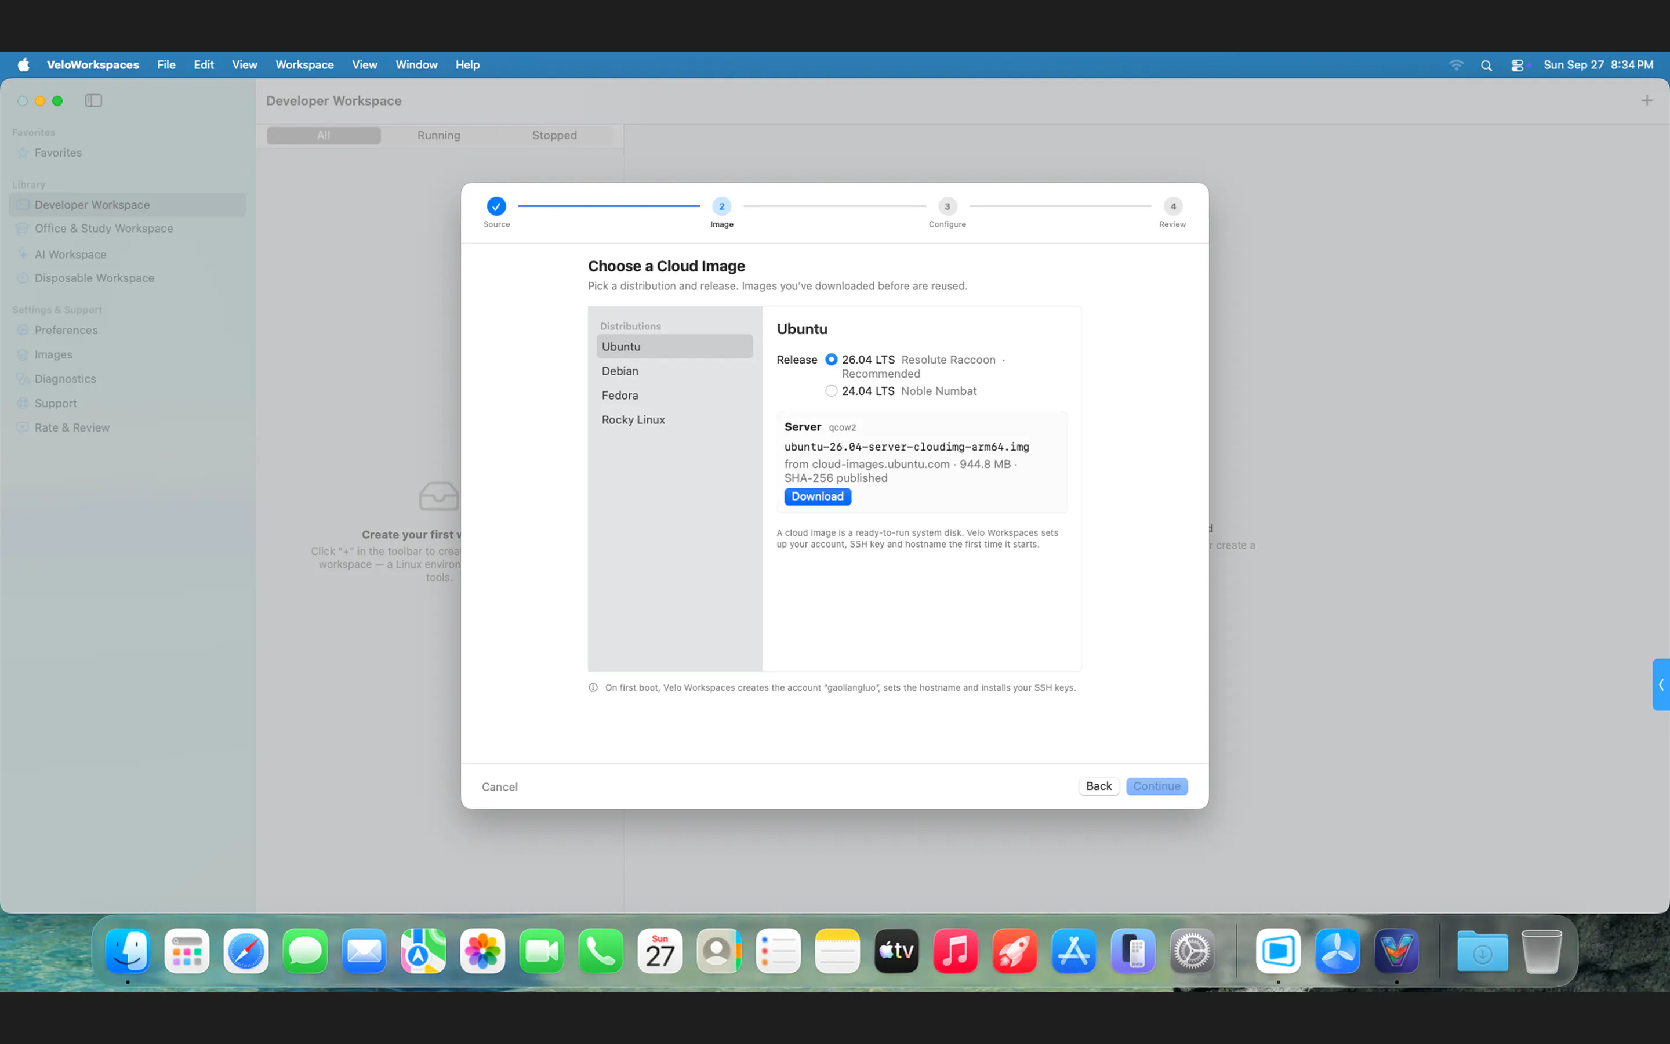
Task: Open VeloWorkspaces icon in the dock
Action: 1397,951
